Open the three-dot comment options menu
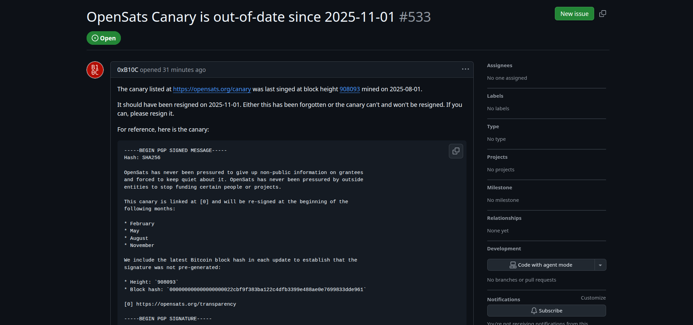This screenshot has width=693, height=325. coord(465,69)
